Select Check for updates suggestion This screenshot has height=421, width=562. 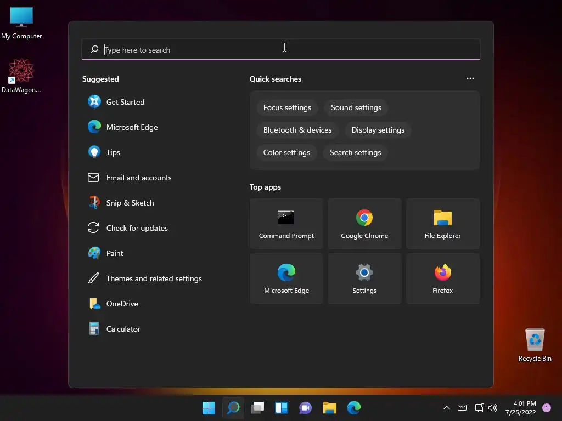128,228
